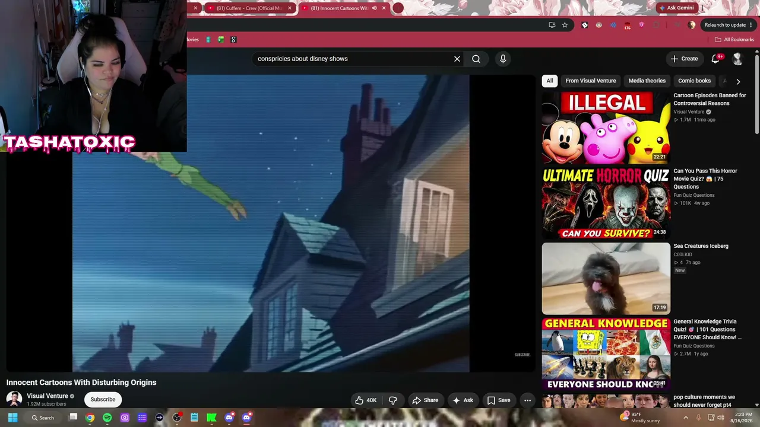Install app icon in the address bar
The image size is (760, 427).
pos(552,25)
